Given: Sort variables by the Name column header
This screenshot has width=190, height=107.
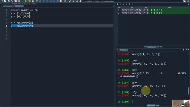Looking at the screenshot, I should point(119,7).
